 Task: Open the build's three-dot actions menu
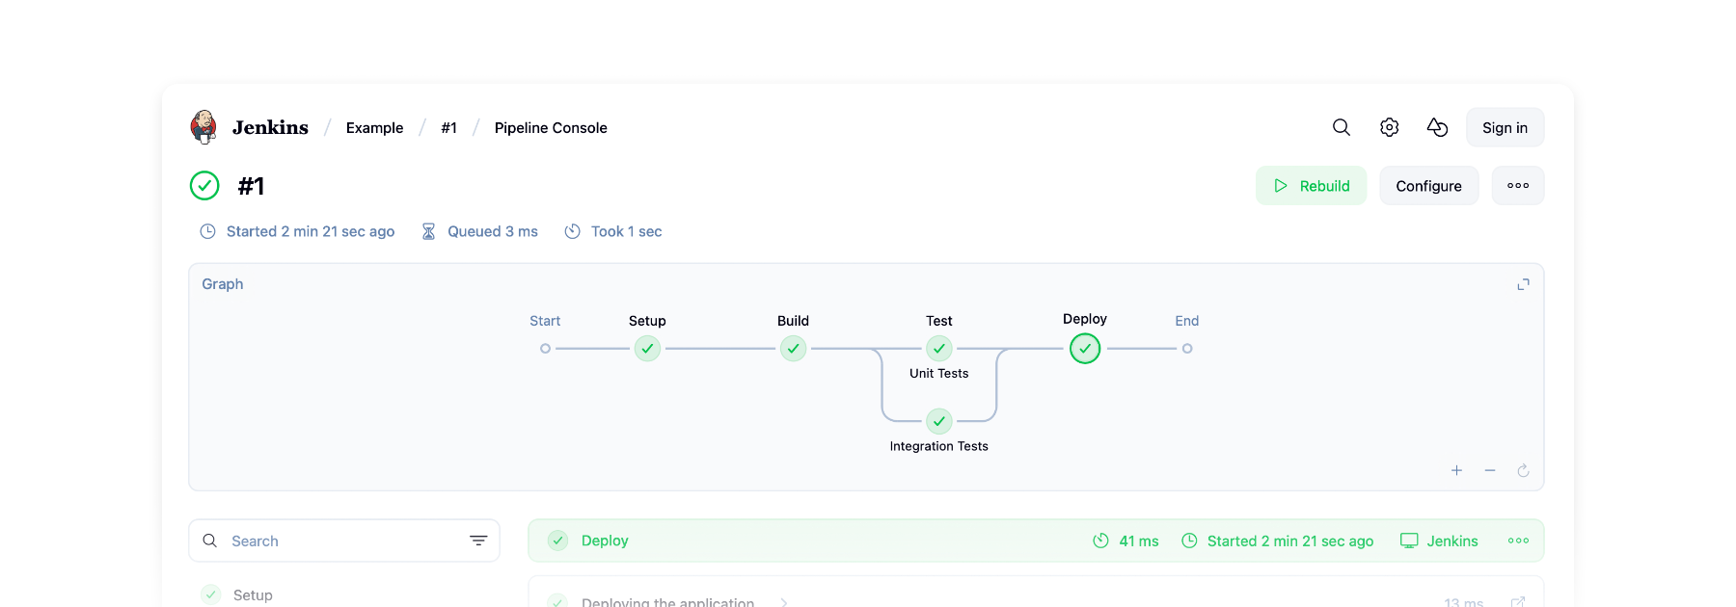pos(1517,185)
